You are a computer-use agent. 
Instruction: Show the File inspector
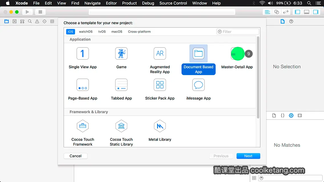(282, 21)
